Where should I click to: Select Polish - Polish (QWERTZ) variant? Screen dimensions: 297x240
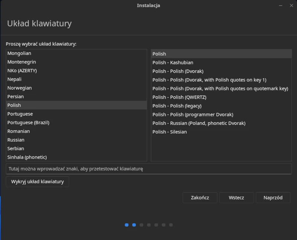[x=221, y=97]
